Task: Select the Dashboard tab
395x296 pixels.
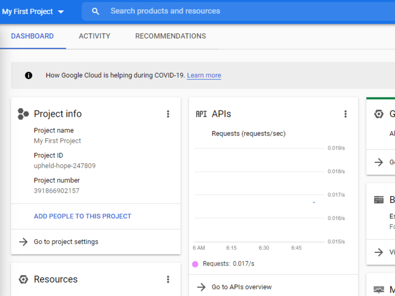Action: pos(32,36)
